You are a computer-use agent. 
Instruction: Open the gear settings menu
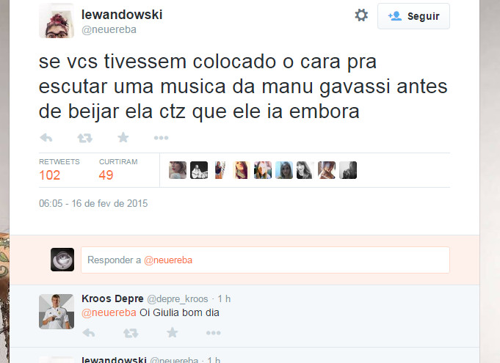point(361,15)
